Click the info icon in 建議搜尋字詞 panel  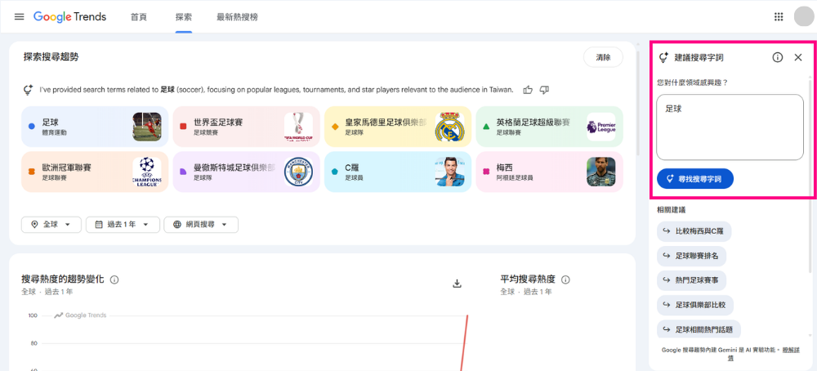[778, 57]
